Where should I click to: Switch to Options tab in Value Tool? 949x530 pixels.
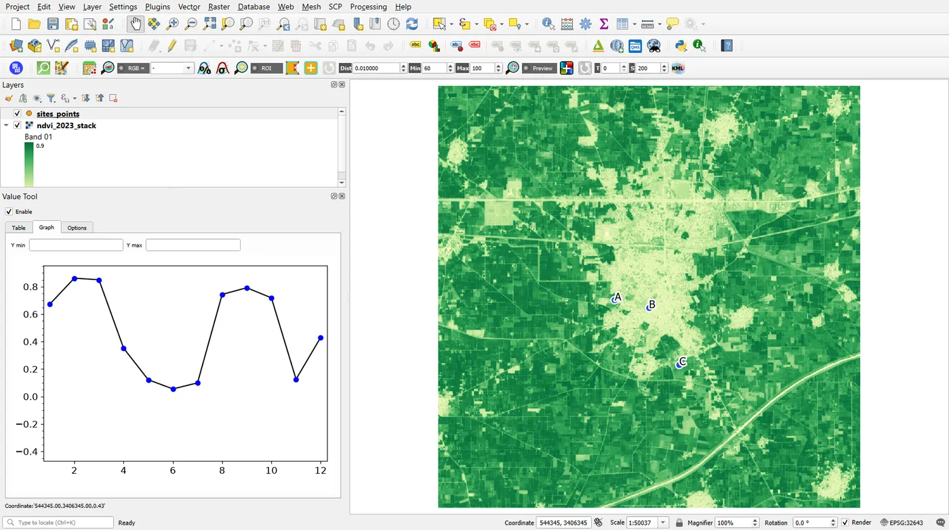[x=77, y=228]
